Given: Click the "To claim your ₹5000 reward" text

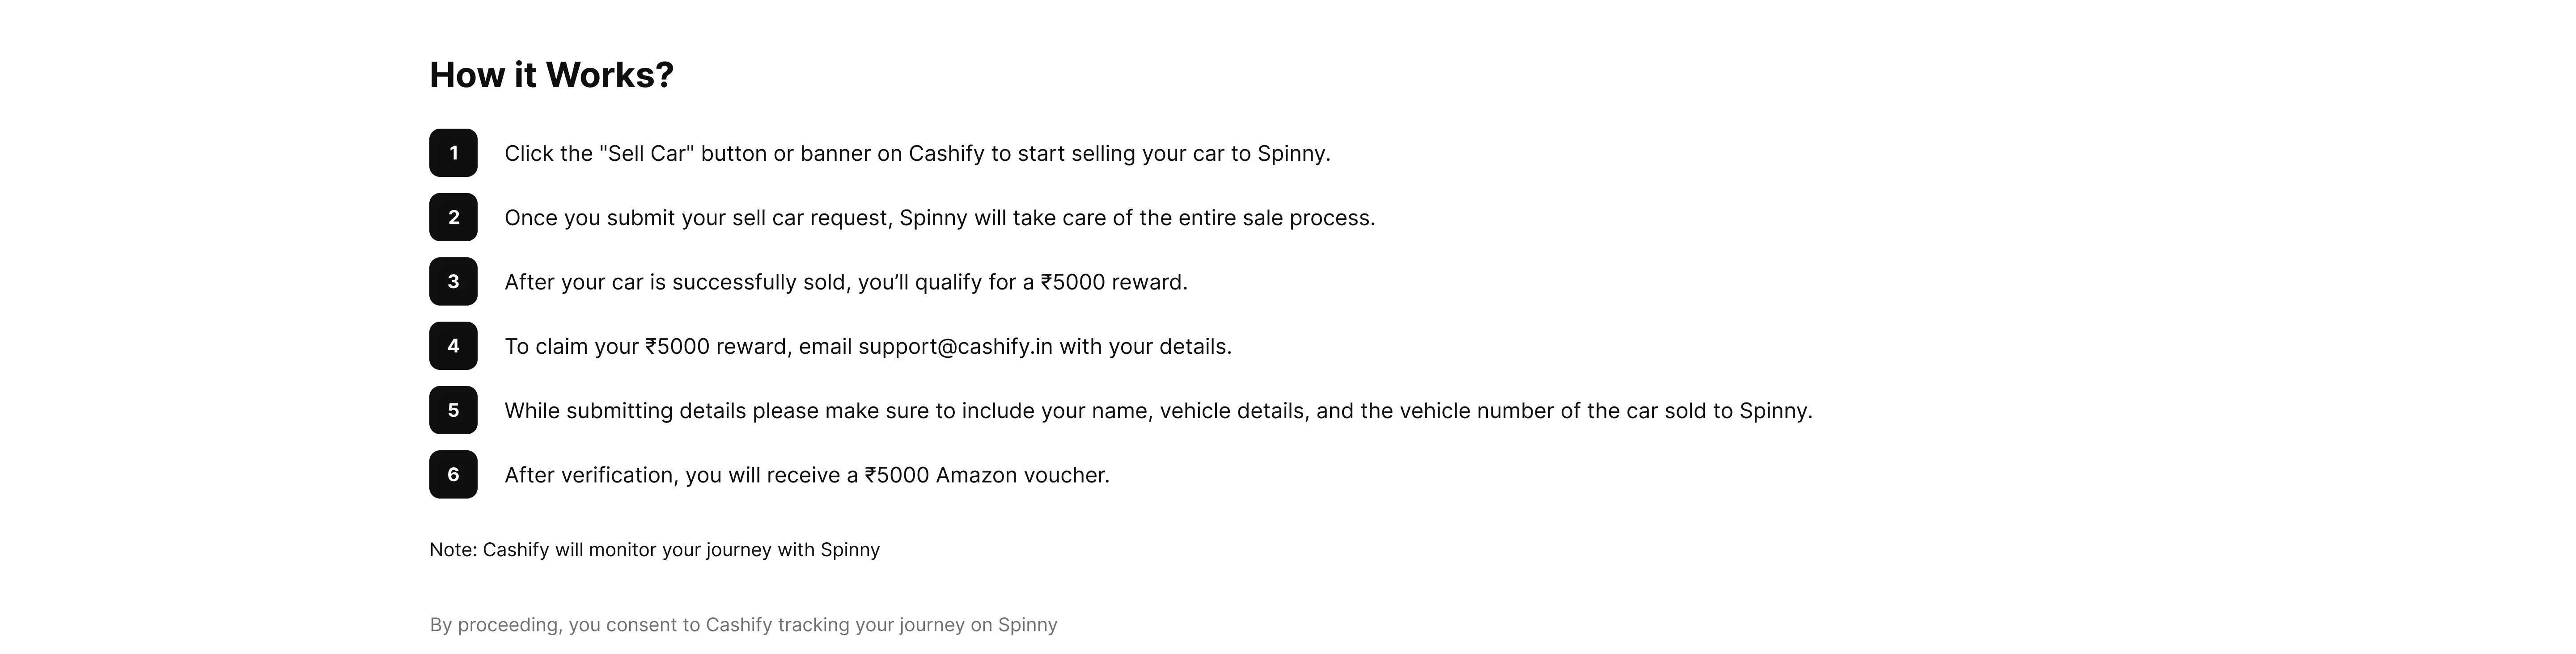Looking at the screenshot, I should (x=648, y=347).
